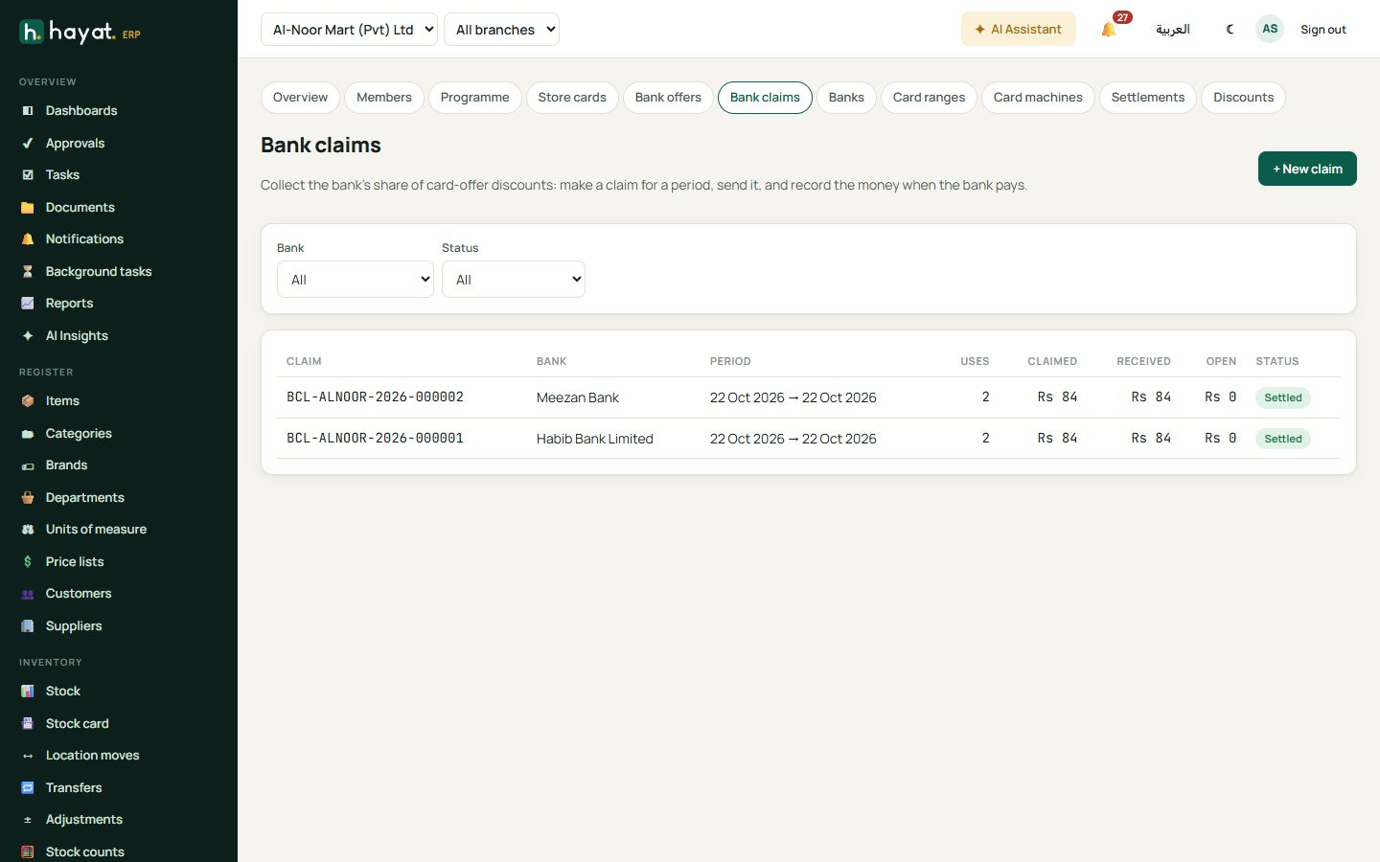Image resolution: width=1380 pixels, height=862 pixels.
Task: Click the Dashboards sidebar icon
Action: click(28, 111)
